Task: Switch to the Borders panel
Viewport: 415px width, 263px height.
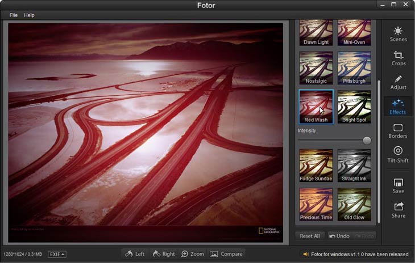Action: click(398, 131)
